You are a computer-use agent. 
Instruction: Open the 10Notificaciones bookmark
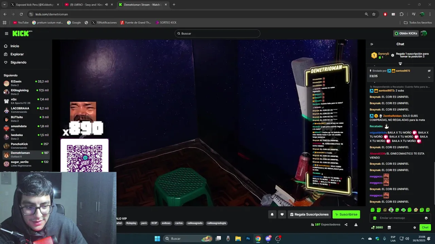(104, 23)
